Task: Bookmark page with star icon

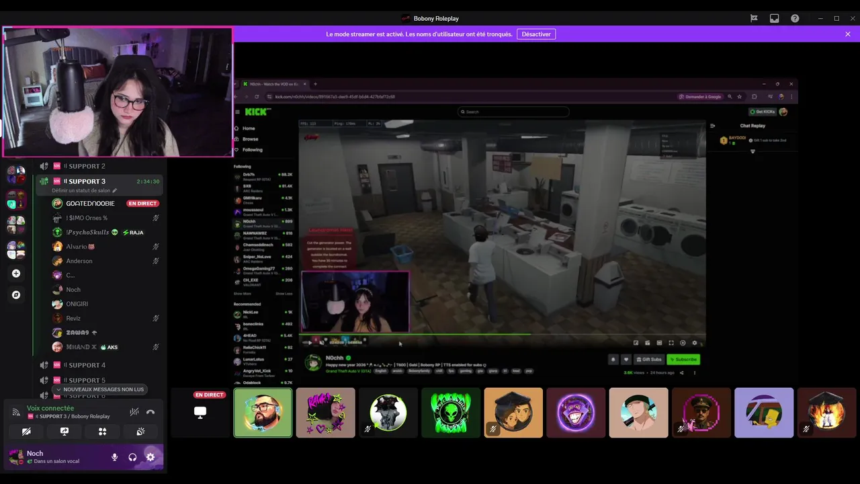Action: click(x=740, y=97)
